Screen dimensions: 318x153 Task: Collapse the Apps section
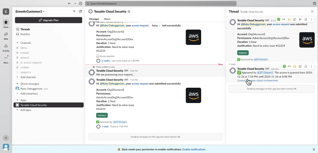tap(17, 100)
